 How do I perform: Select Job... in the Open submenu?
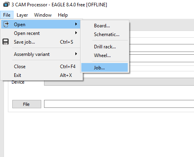point(104,67)
